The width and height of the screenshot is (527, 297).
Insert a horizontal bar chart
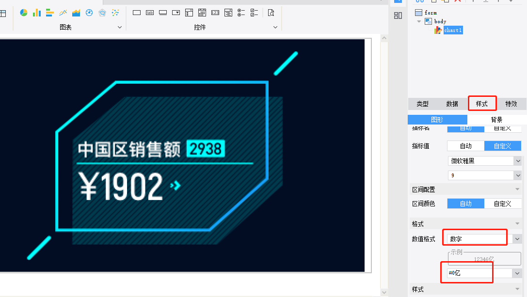tap(50, 13)
